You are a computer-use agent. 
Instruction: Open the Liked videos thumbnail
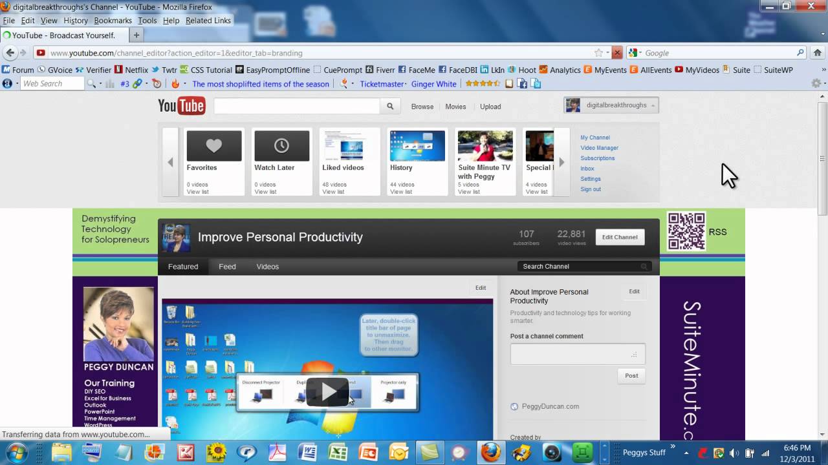[x=349, y=145]
